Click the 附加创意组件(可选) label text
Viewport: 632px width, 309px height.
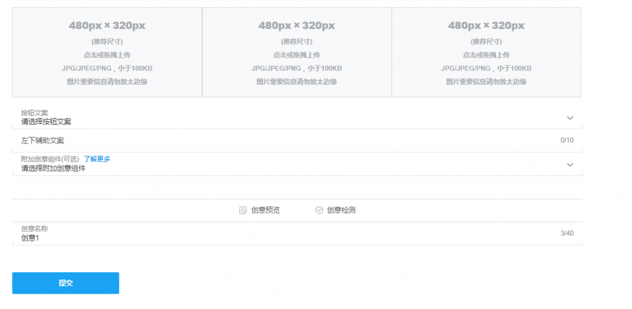[51, 159]
